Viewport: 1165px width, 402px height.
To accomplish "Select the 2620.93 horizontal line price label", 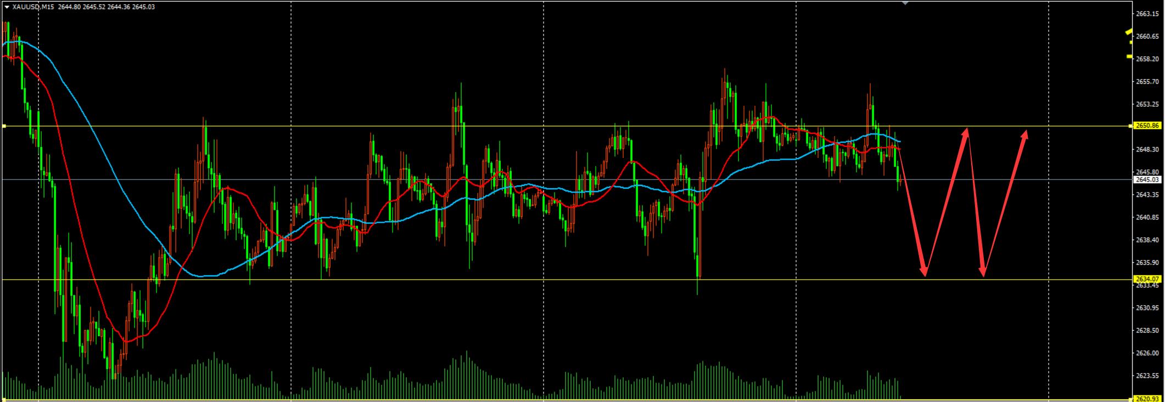I will (1147, 399).
